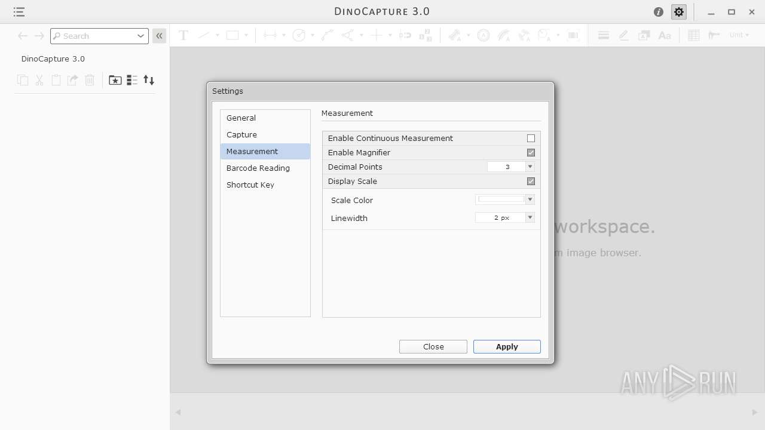Toggle Enable Magnifier checkbox
765x430 pixels.
click(531, 152)
